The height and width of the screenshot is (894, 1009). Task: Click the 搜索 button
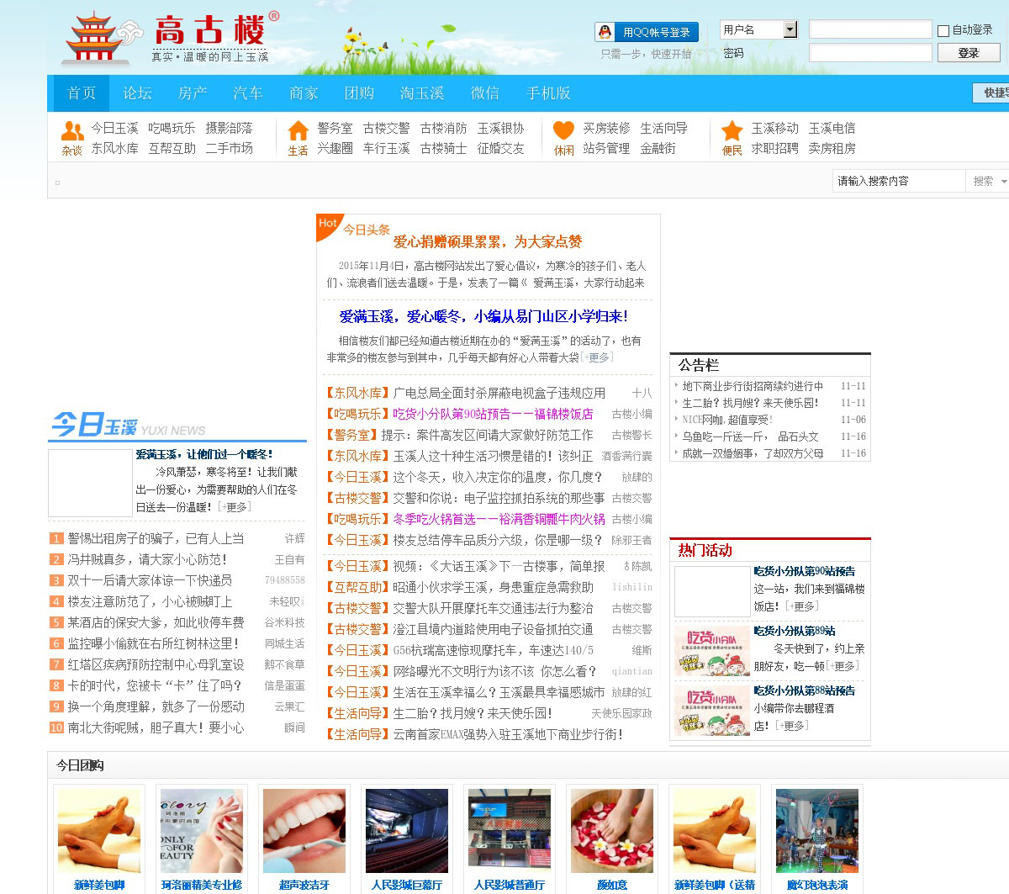pyautogui.click(x=983, y=181)
